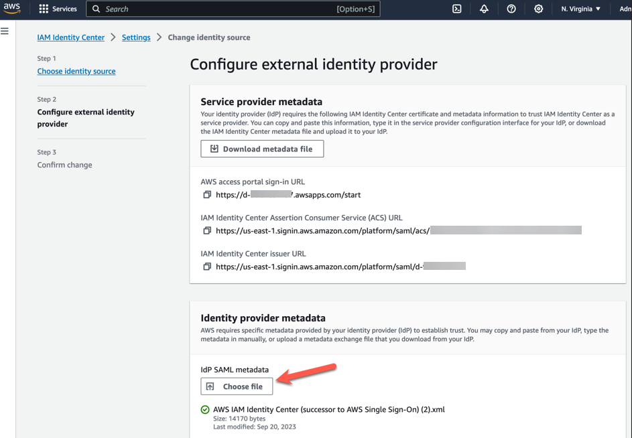Copy the IAM Identity Center issuer URL
This screenshot has width=632, height=438.
(x=206, y=266)
